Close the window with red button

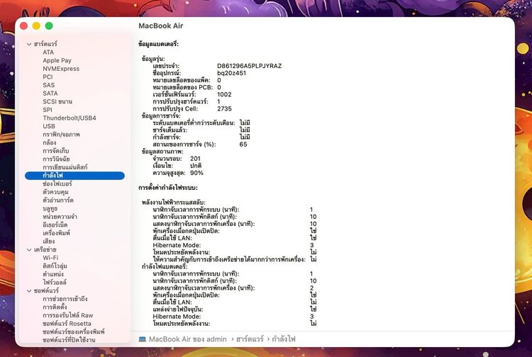tap(23, 25)
